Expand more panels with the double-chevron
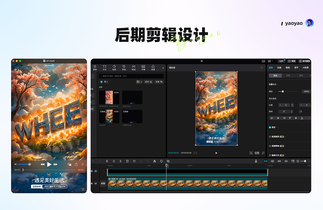The width and height of the screenshot is (323, 210). click(x=163, y=68)
